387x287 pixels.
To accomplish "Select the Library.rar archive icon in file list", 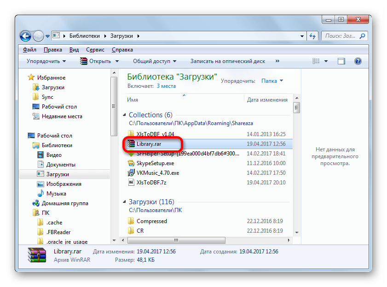I will (x=131, y=143).
